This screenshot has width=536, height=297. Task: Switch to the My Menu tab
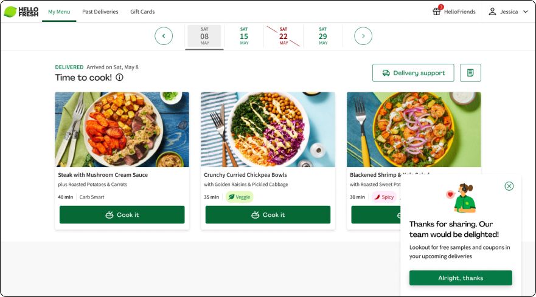(59, 12)
